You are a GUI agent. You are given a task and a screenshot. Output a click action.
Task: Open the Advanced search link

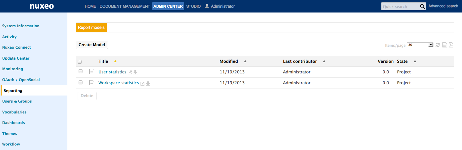click(443, 6)
